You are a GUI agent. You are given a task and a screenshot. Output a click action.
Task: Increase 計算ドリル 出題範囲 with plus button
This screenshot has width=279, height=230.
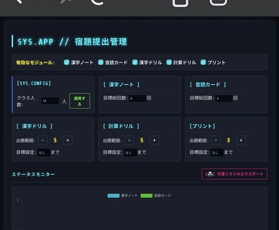[154, 140]
